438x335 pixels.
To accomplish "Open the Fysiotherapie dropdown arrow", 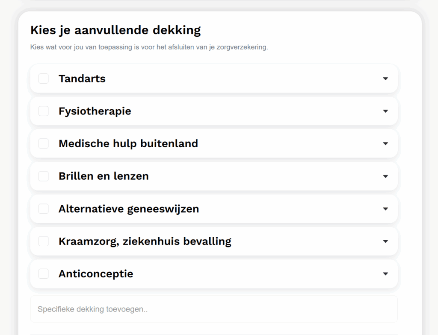I will point(385,111).
